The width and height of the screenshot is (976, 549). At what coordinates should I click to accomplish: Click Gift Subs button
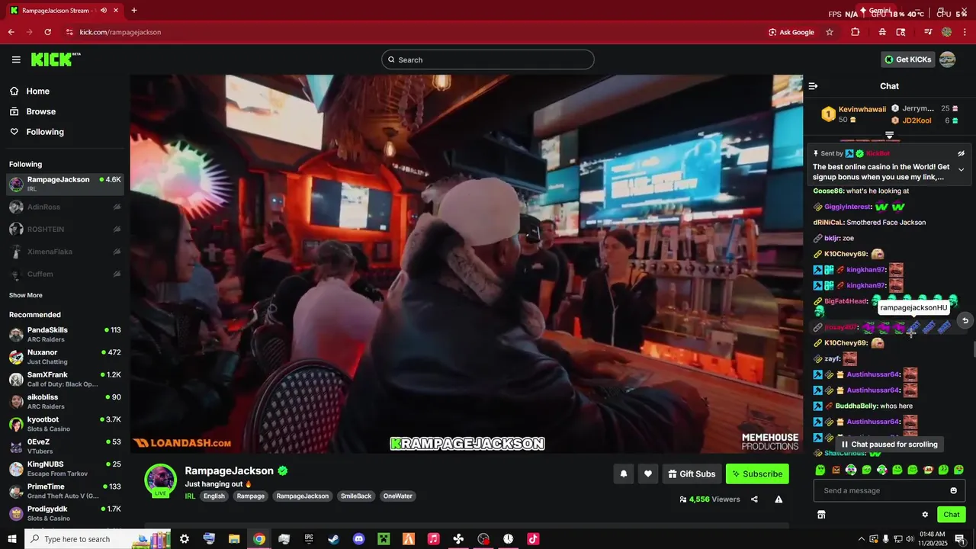coord(692,474)
